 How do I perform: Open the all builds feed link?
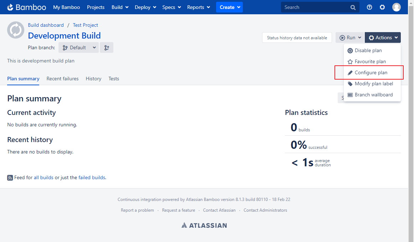pyautogui.click(x=44, y=177)
